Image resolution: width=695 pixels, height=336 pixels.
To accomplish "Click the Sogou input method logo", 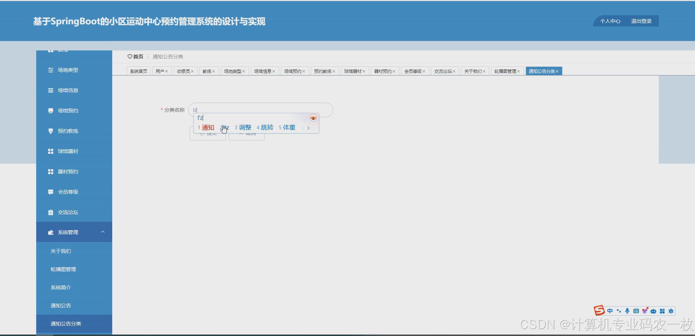I will (x=599, y=310).
